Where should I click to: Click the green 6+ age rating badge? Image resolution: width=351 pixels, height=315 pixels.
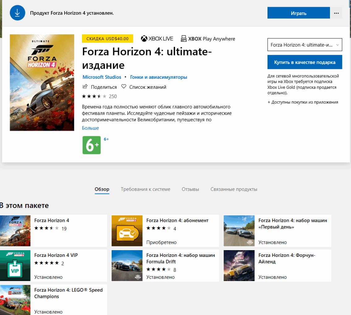tap(92, 145)
